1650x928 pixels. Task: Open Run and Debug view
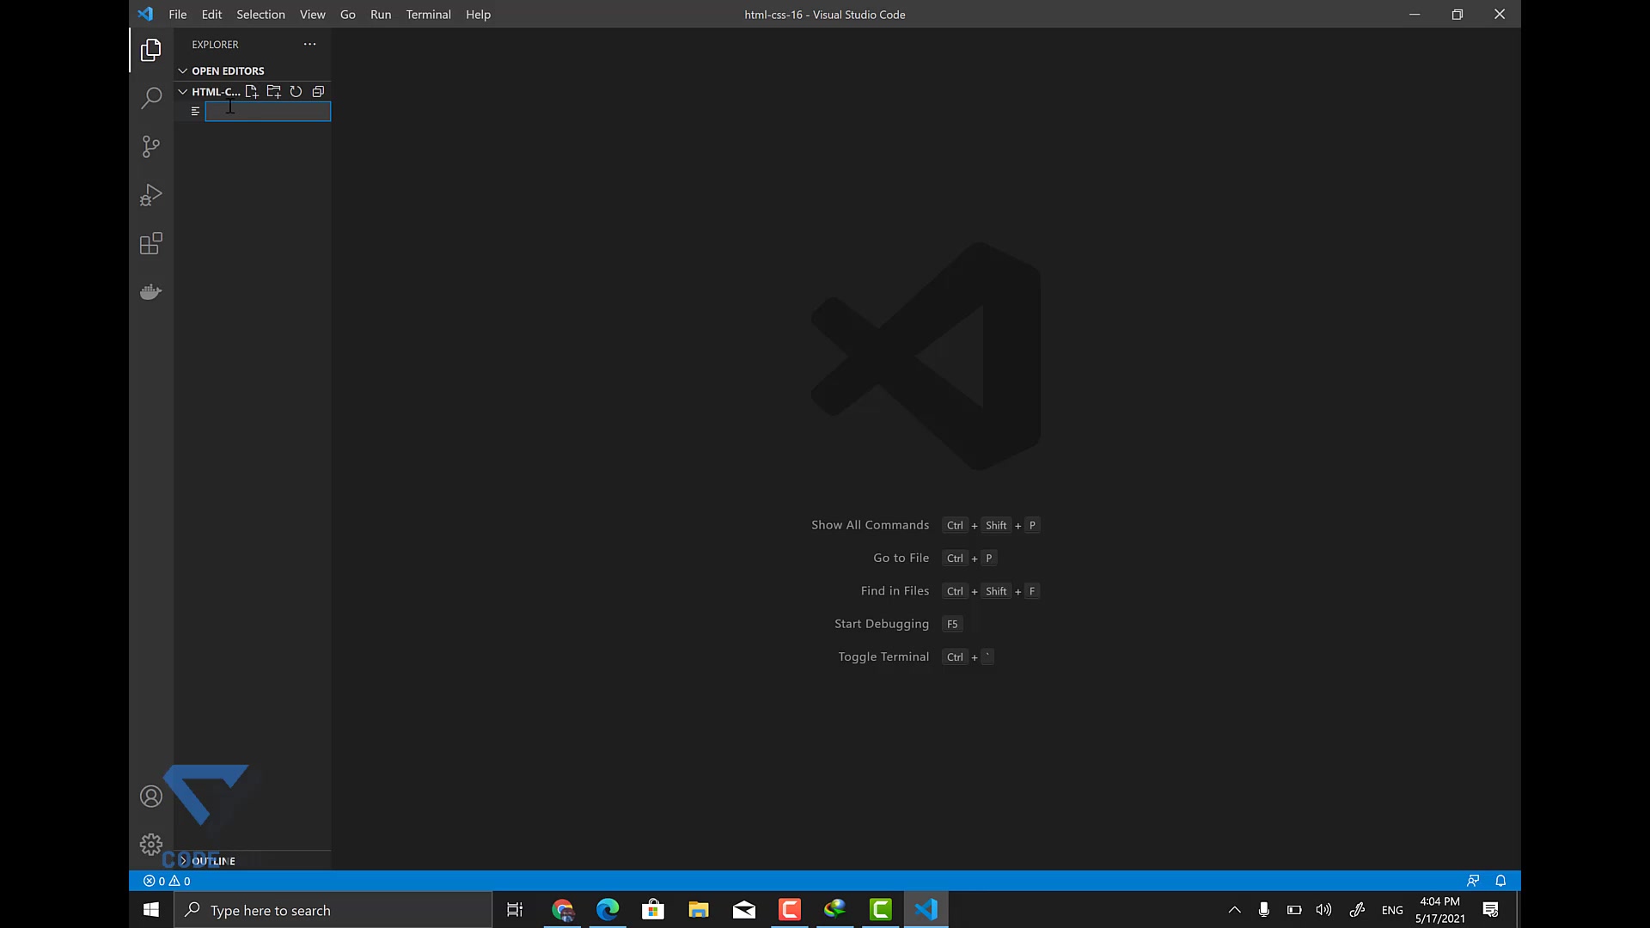pos(150,195)
